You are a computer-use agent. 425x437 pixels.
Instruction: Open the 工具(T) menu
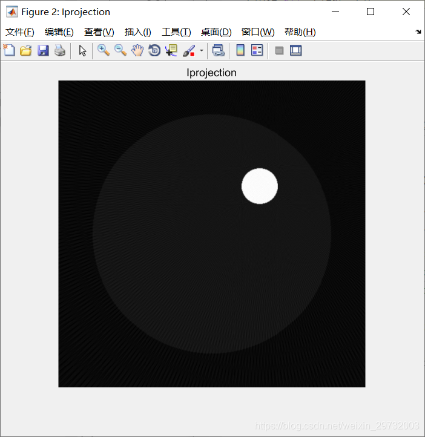[x=176, y=32]
